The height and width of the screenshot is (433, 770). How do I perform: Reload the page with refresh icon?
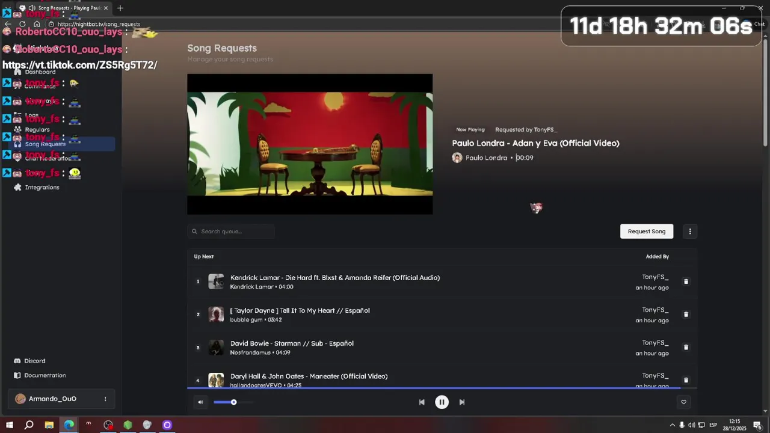pos(22,24)
